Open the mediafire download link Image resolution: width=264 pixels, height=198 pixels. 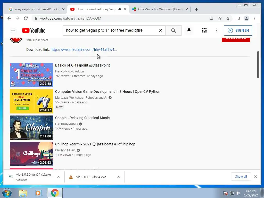(84, 49)
